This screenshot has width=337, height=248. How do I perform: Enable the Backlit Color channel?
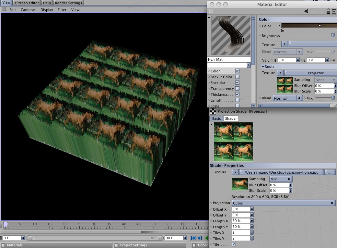point(237,77)
